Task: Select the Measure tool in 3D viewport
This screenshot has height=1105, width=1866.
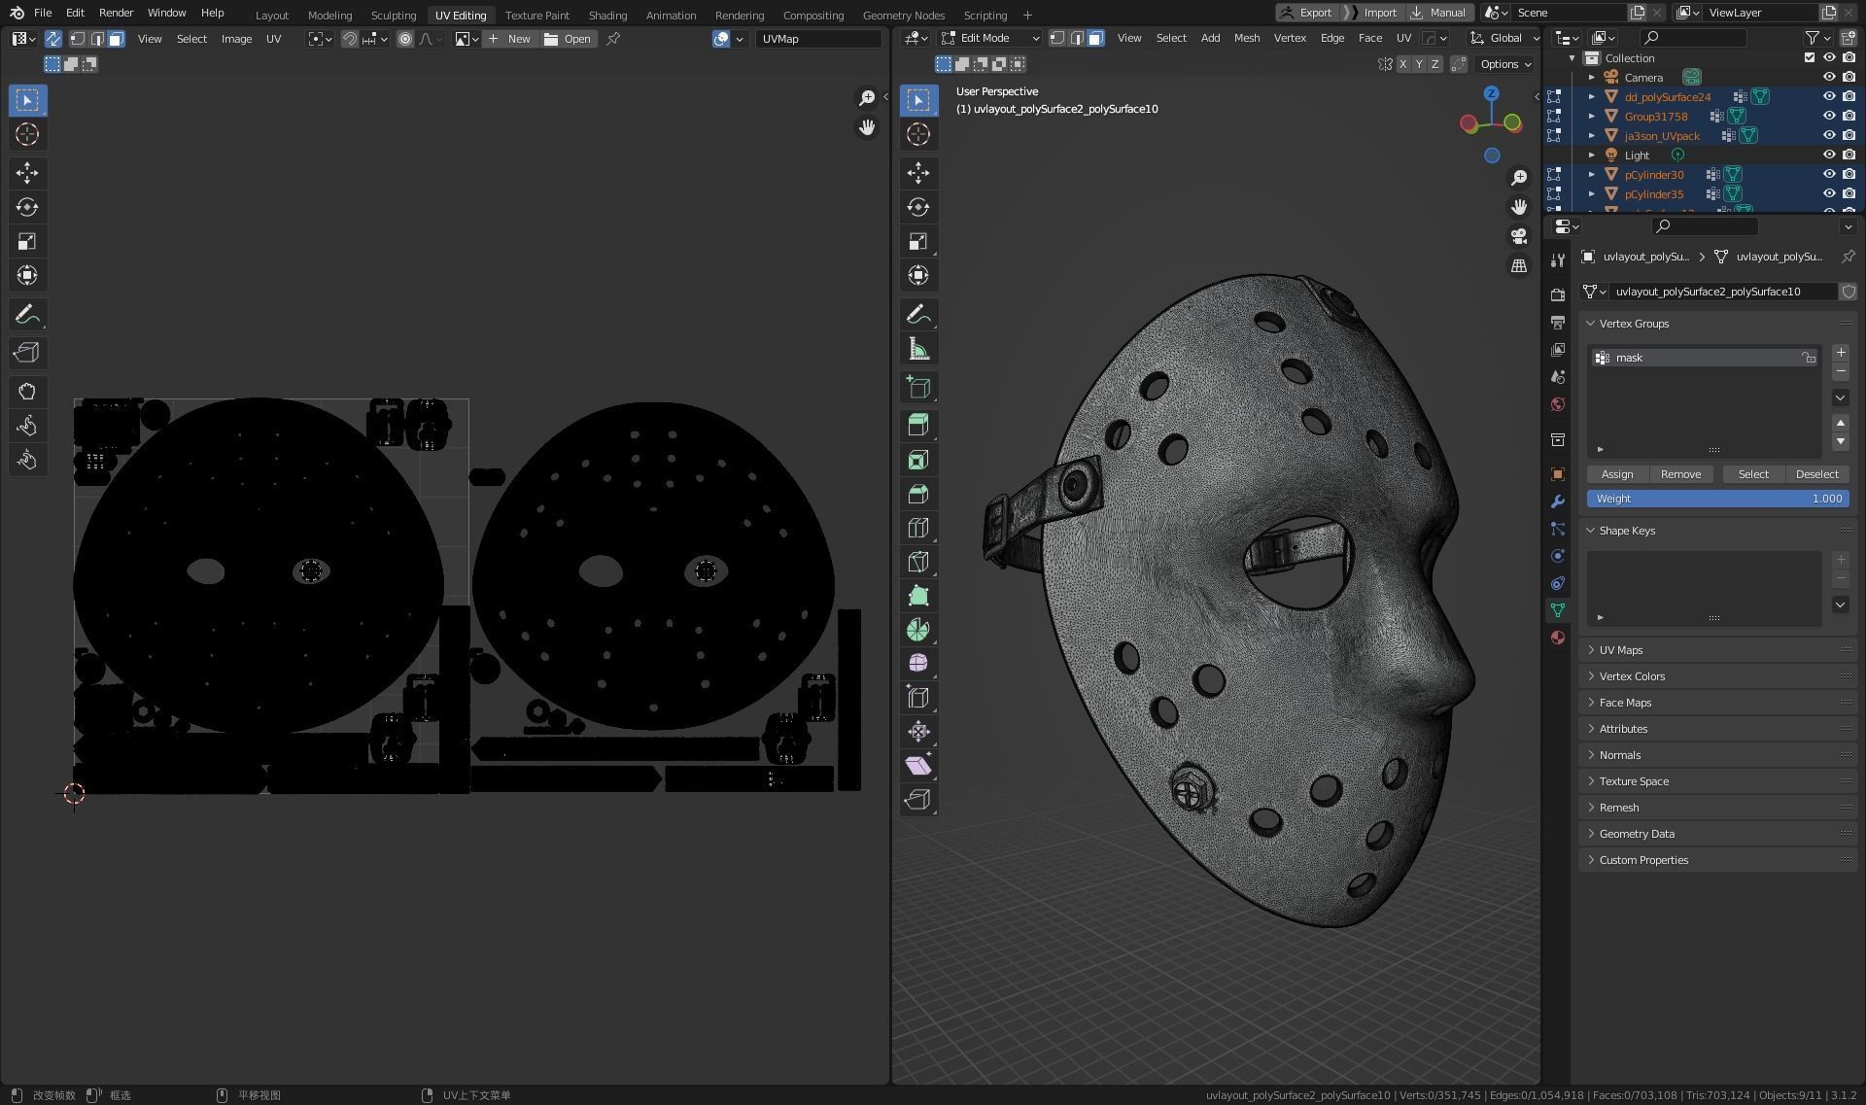Action: click(x=918, y=349)
